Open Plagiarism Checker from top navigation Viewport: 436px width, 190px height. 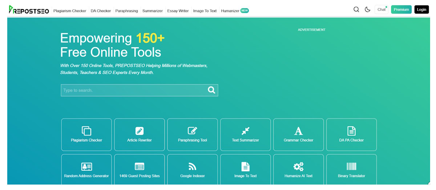70,11
